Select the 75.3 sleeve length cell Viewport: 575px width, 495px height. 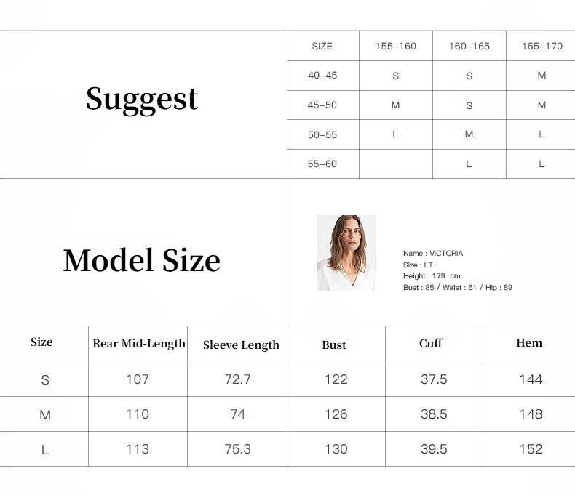point(238,449)
